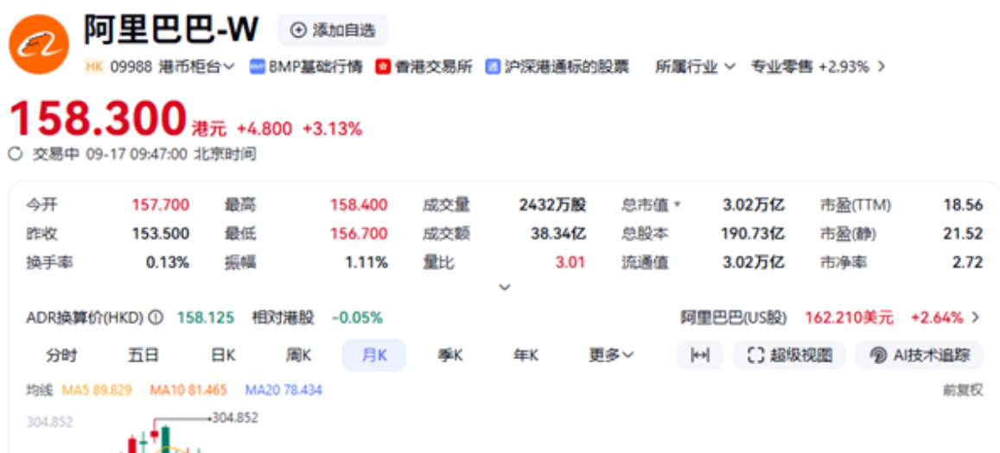
Task: Click the 162.210美元 US price
Action: point(849,318)
